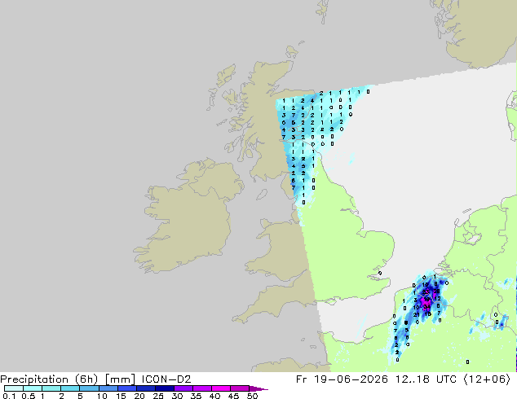Select the legend swatch between 40 and 45
This screenshot has width=517, height=399.
[x=221, y=388]
